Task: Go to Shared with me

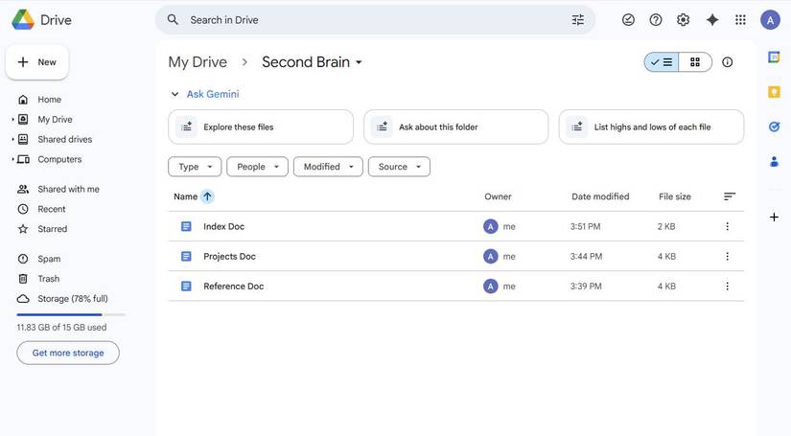Action: [68, 189]
